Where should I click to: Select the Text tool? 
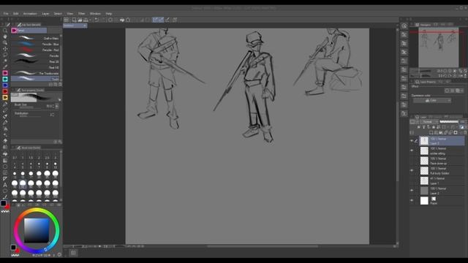[5, 185]
